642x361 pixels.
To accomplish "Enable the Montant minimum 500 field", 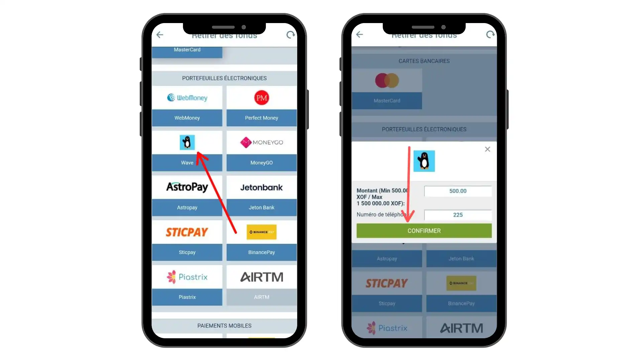I will point(458,191).
